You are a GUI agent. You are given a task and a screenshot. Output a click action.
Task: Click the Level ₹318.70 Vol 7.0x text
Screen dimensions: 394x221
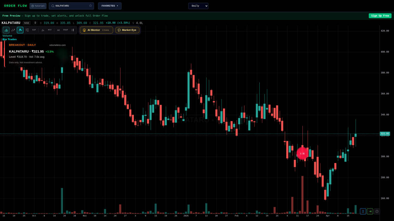27,57
